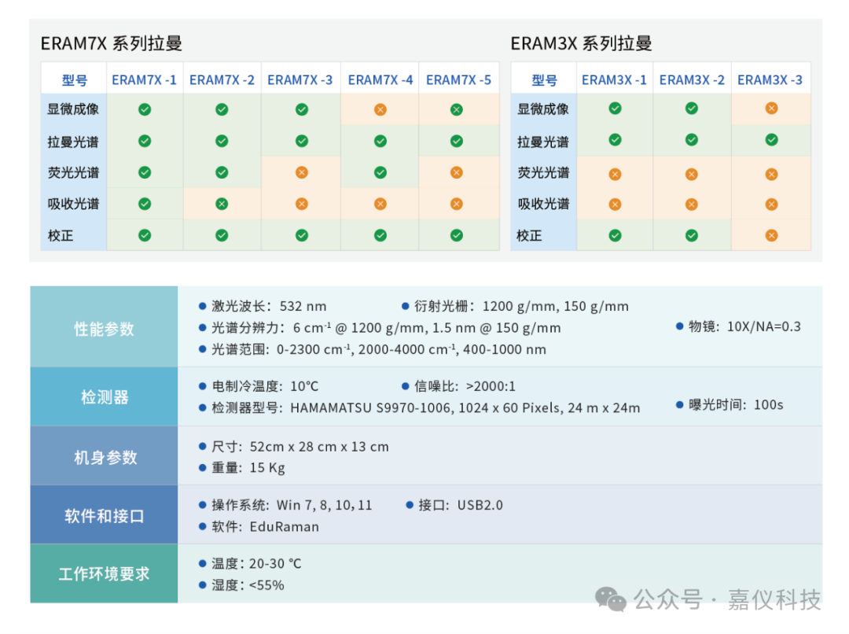Click the ERAM7X 系列拉曼 table title

tap(111, 43)
